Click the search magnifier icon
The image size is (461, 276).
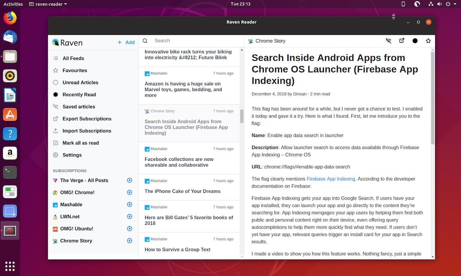pyautogui.click(x=145, y=41)
